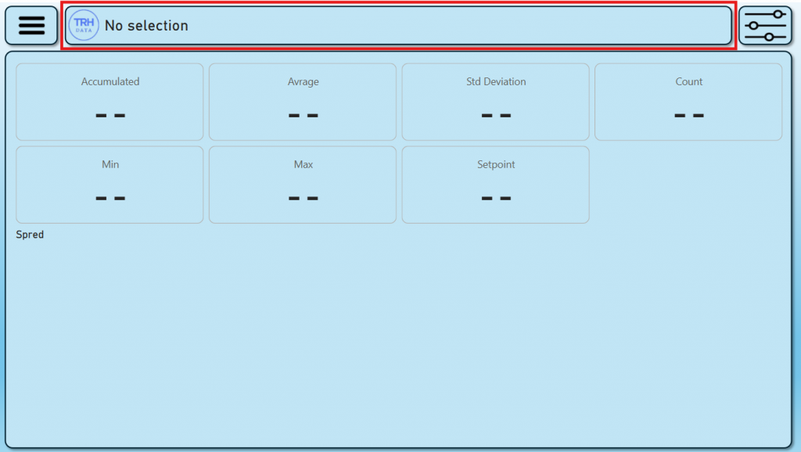Click the empty panel area below Spred

click(x=399, y=344)
